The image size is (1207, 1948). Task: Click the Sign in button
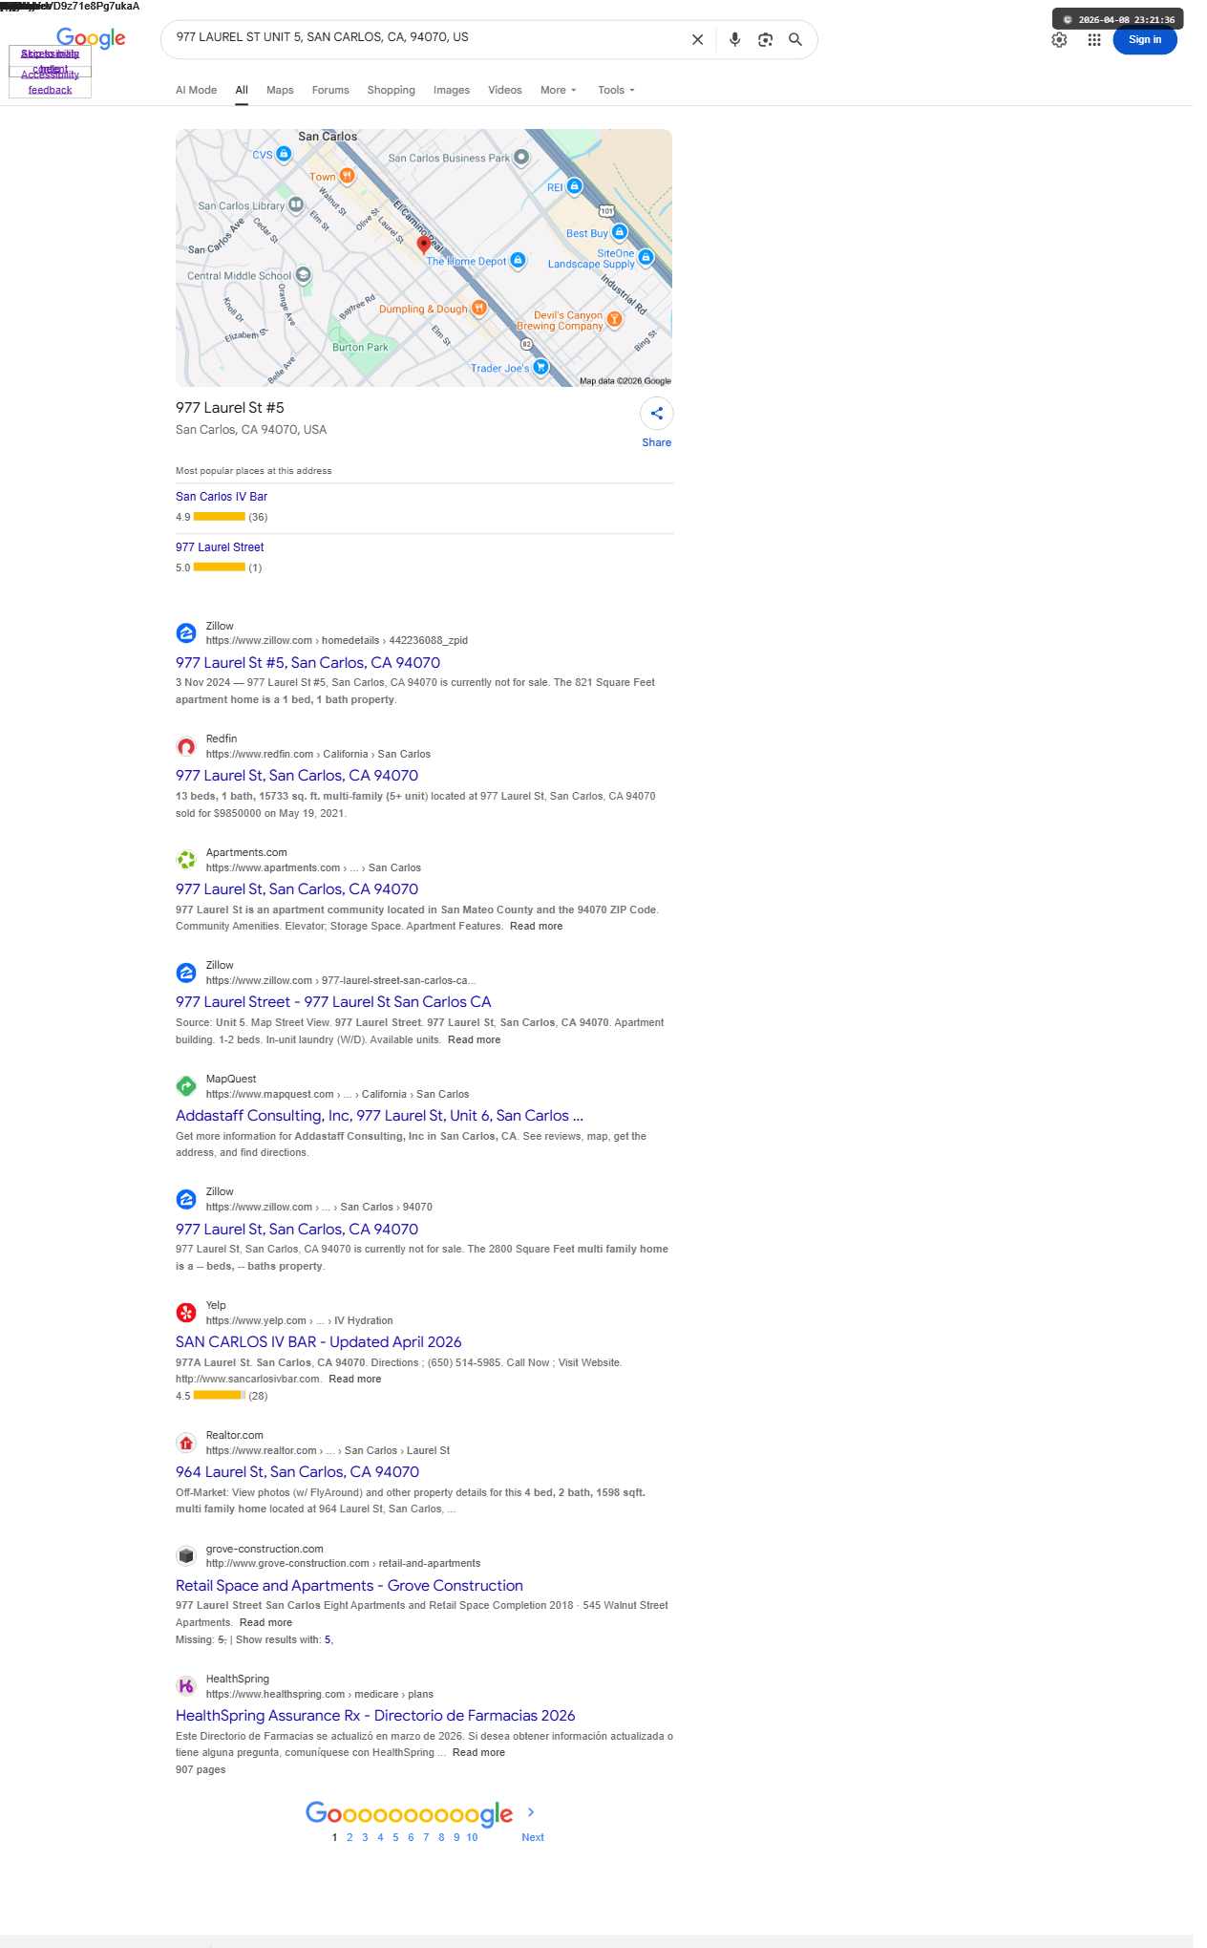[1145, 40]
